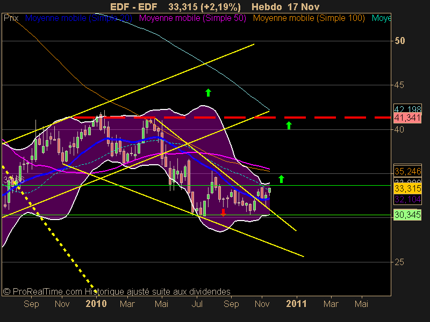
Task: Select the green 30,345 price label
Action: pyautogui.click(x=407, y=215)
